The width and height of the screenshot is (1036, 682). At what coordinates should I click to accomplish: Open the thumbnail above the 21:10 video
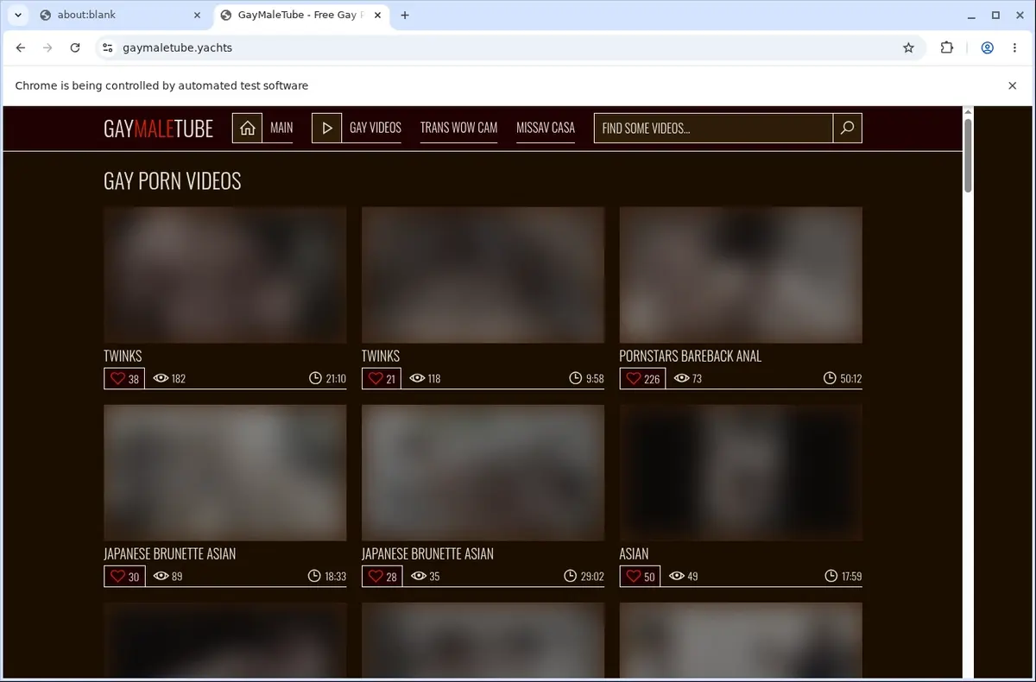point(225,275)
